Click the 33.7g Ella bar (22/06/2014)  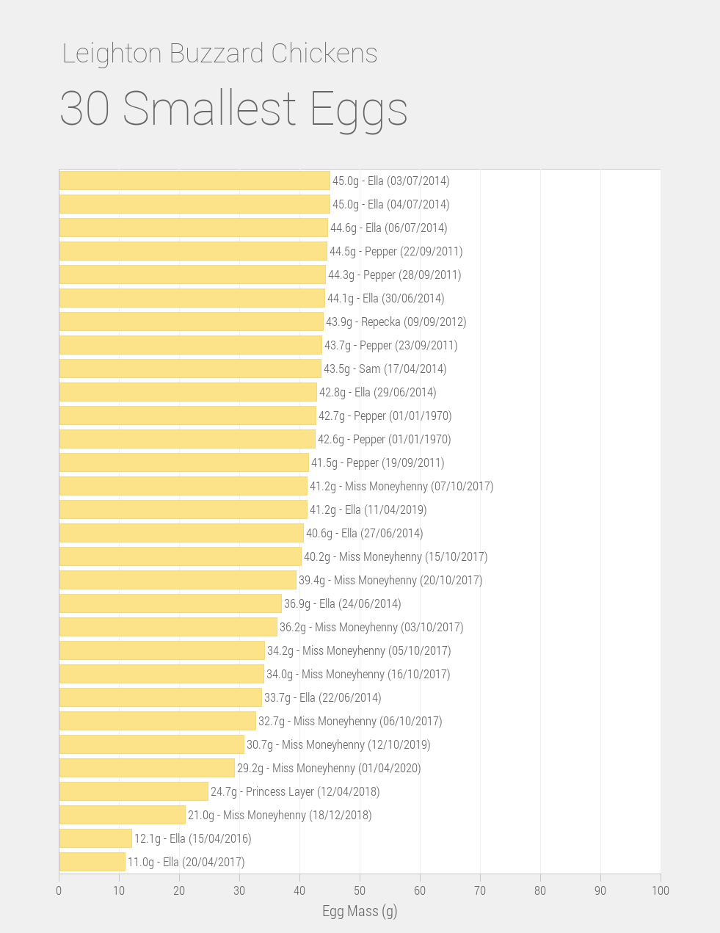[160, 697]
